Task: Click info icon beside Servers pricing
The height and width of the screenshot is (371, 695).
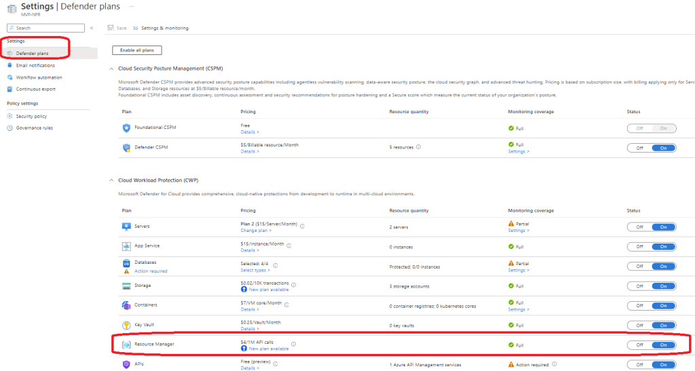Action: (x=302, y=227)
